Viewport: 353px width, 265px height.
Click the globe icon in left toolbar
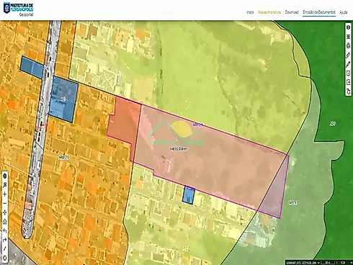pyautogui.click(x=4, y=176)
